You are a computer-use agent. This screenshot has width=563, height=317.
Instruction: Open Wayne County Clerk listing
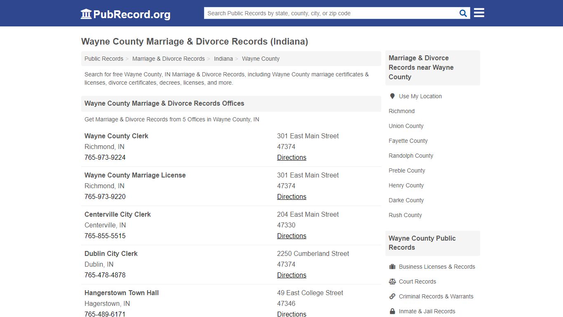click(116, 136)
